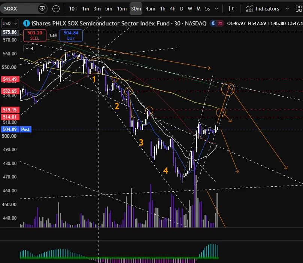Switch to the Monthly (M) timeframe
Screen dimensions: 303x263
(x=199, y=9)
